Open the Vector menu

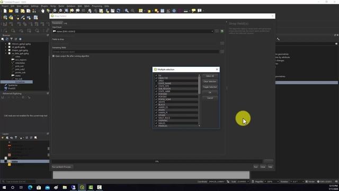(53, 6)
